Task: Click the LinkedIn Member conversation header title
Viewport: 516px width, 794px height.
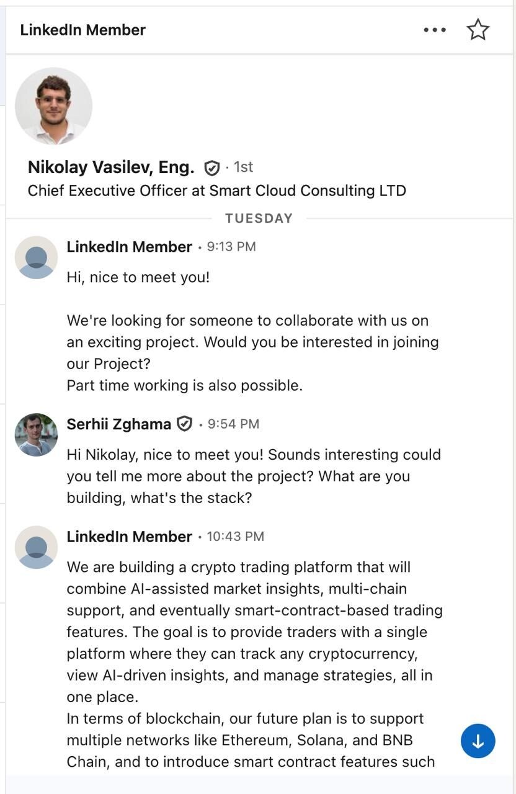Action: [x=83, y=30]
